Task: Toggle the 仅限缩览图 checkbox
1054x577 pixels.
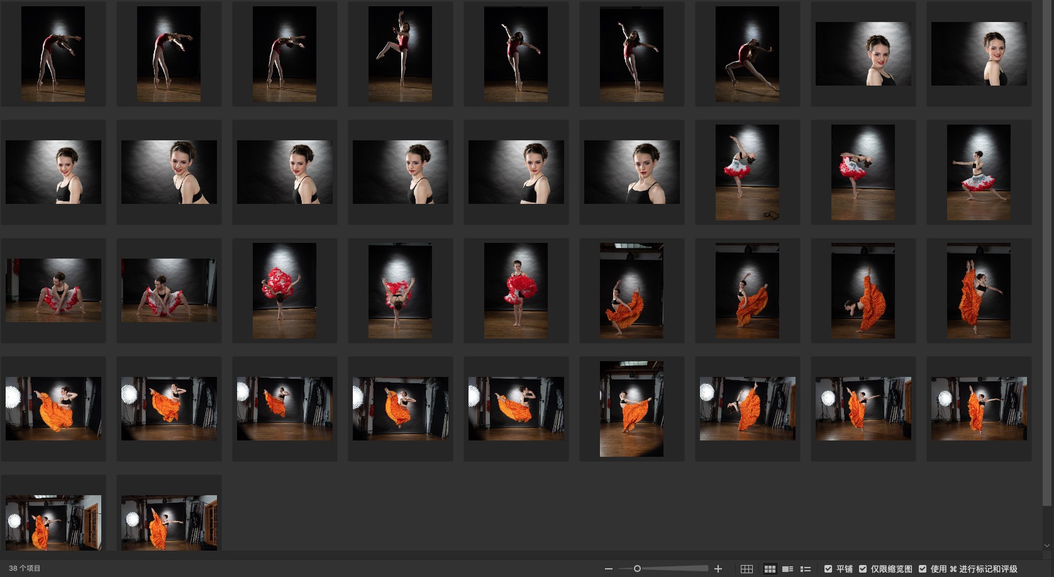Action: tap(863, 569)
